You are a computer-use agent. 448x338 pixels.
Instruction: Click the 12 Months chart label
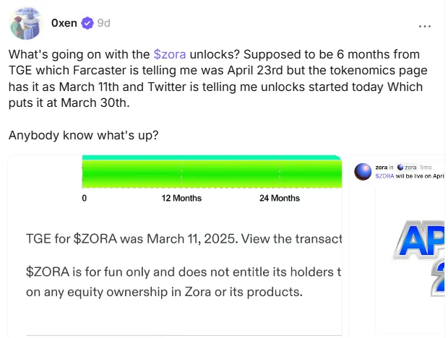point(181,198)
